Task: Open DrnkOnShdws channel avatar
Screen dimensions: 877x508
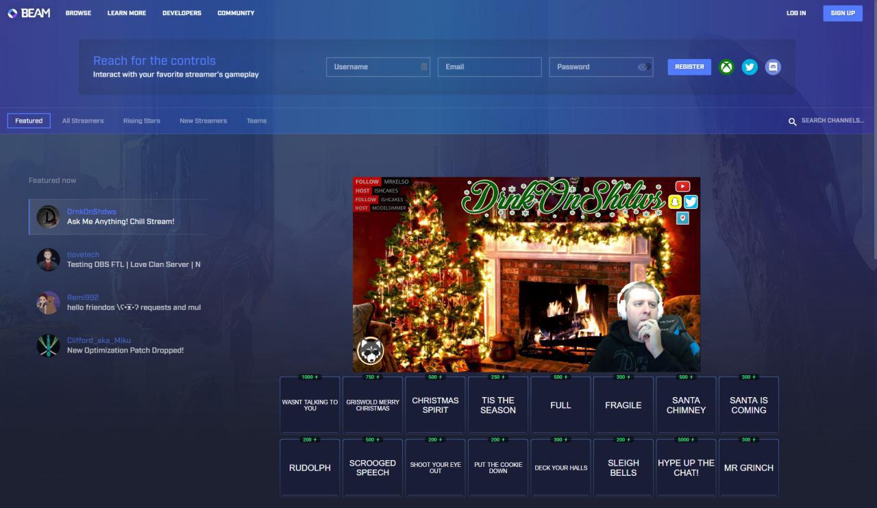Action: click(x=48, y=216)
